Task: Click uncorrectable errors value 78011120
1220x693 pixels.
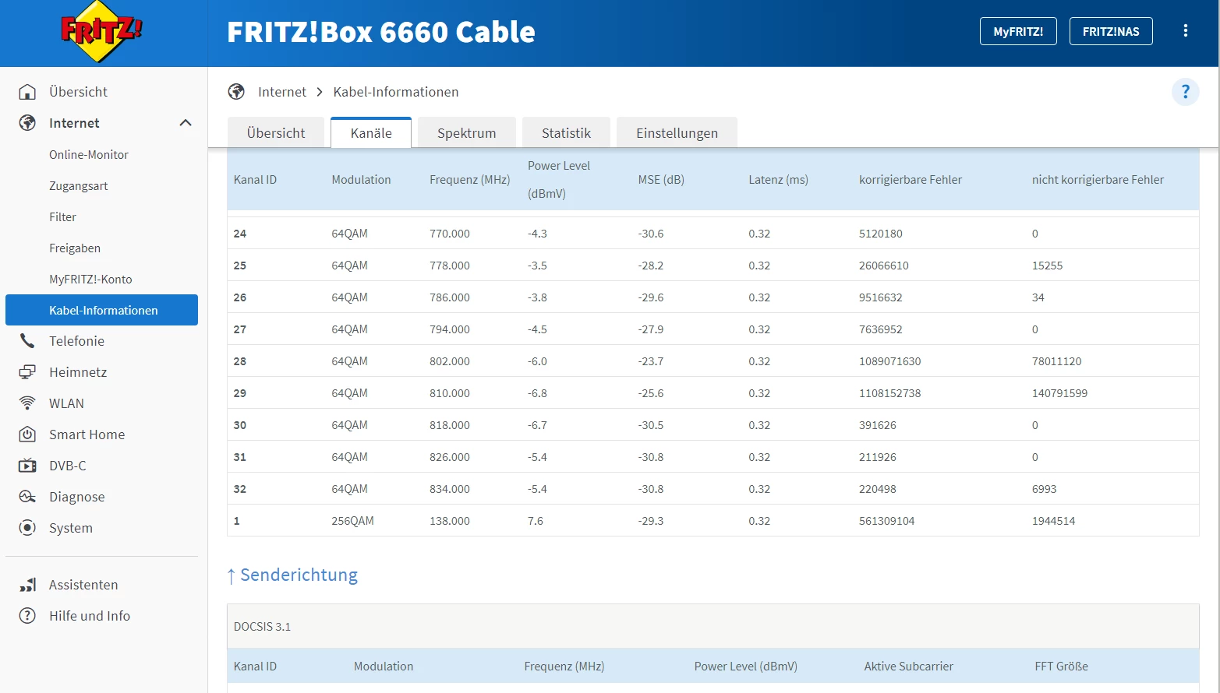Action: pyautogui.click(x=1057, y=361)
